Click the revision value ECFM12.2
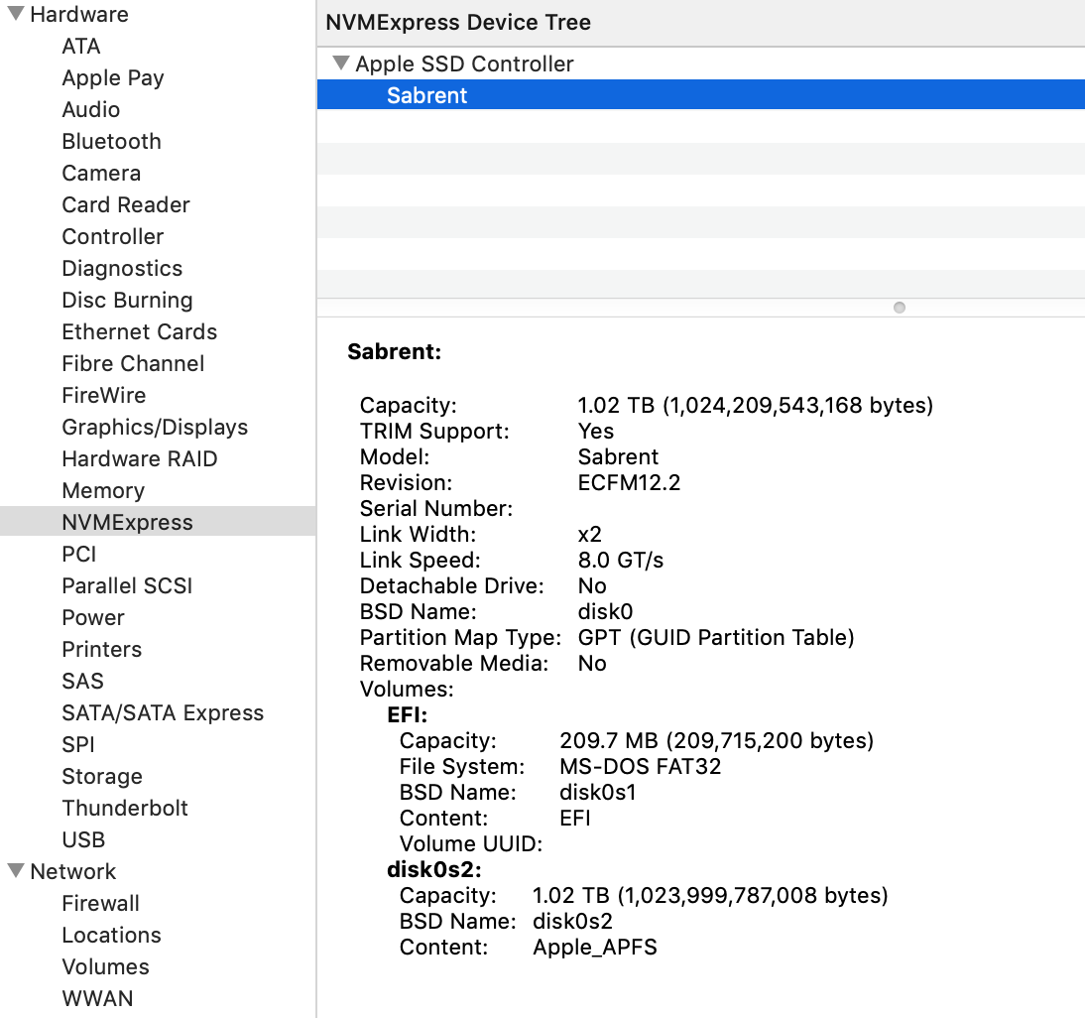 629,482
